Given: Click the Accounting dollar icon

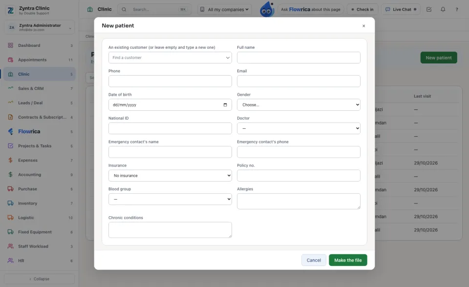Looking at the screenshot, I should click(10, 175).
